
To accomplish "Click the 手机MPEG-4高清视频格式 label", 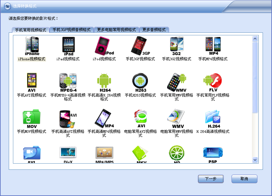I will coord(68,97).
